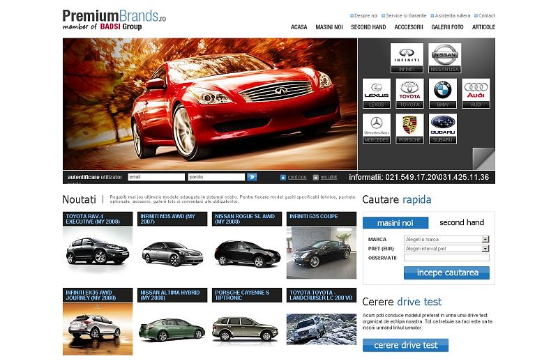Viewport: 558px width, 361px height.
Task: Click the NISSAN ALTIMA HYBRID title
Action: [172, 295]
